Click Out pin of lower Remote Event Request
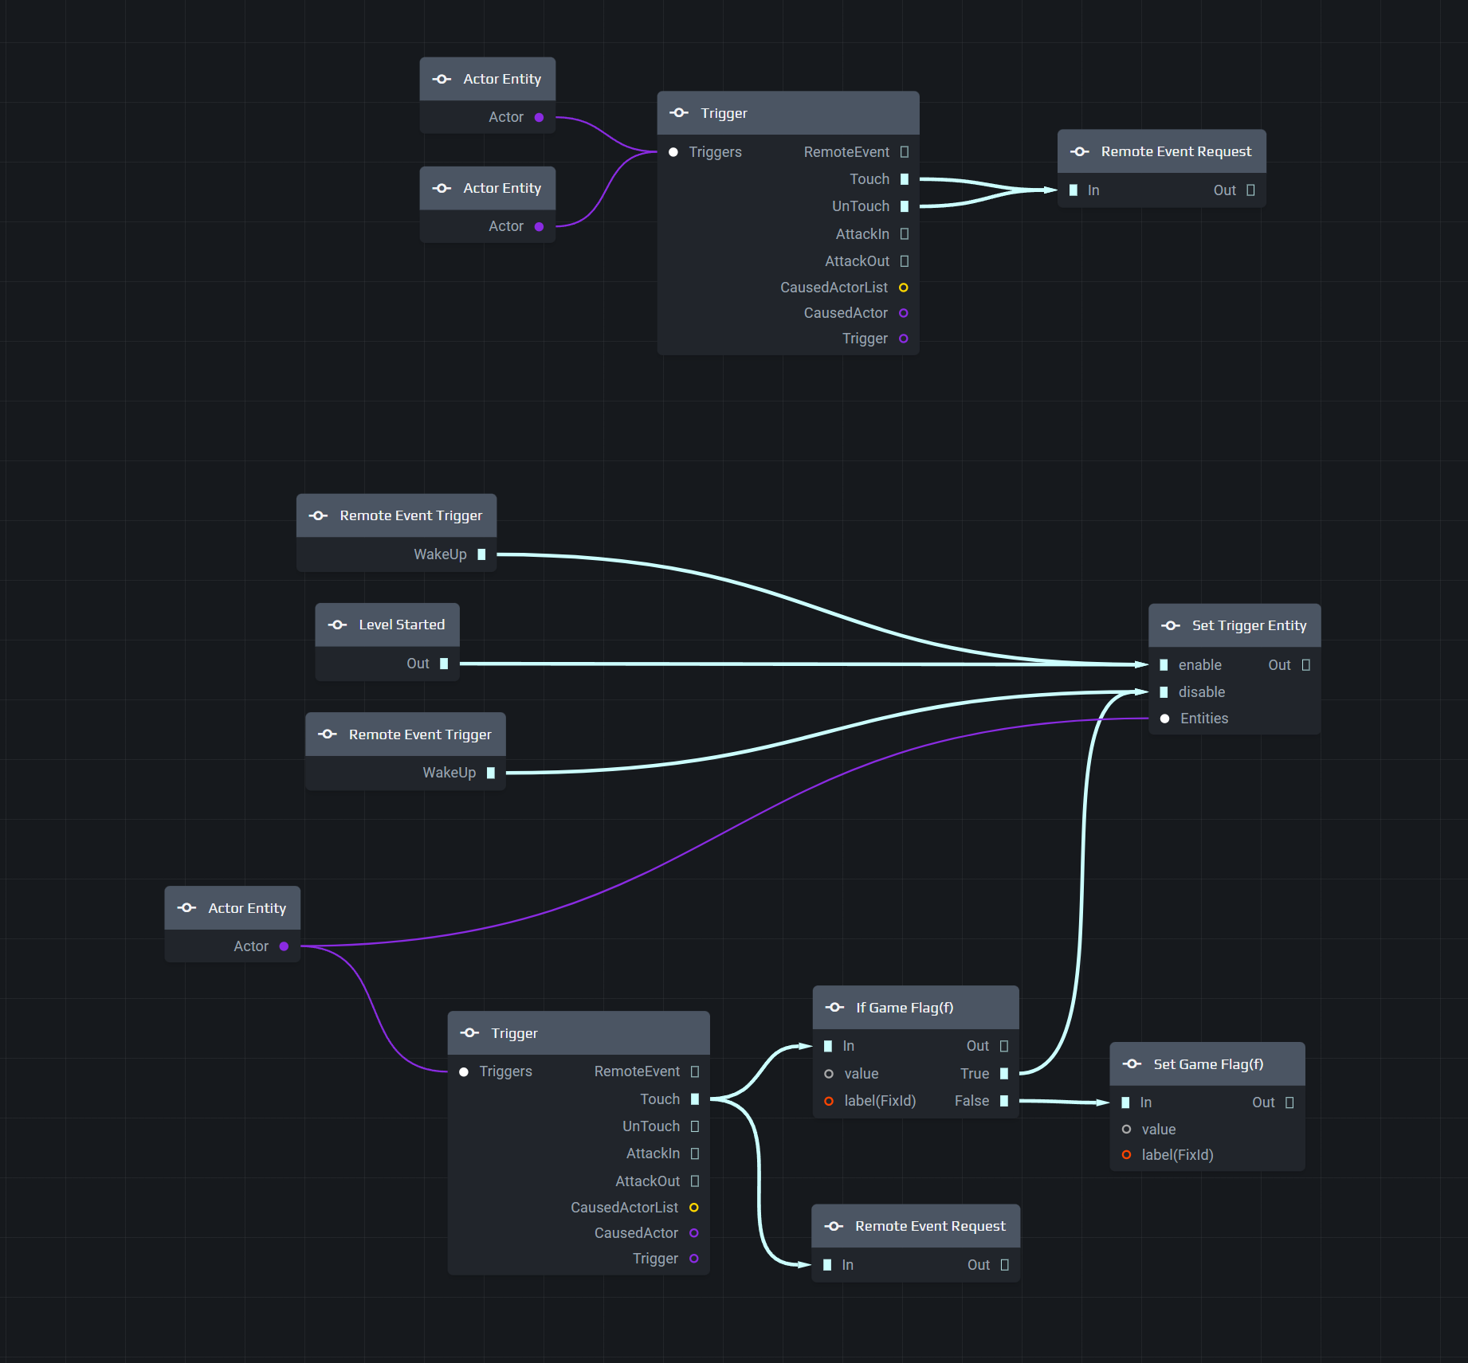Image resolution: width=1468 pixels, height=1363 pixels. click(1005, 1265)
